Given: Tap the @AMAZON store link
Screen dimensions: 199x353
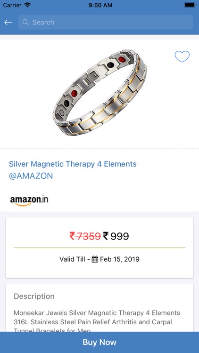Looking at the screenshot, I should coord(31,176).
